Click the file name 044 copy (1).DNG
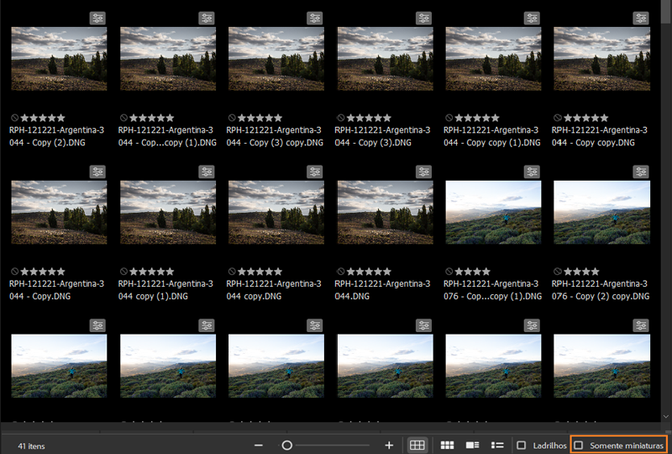The height and width of the screenshot is (454, 672). [x=165, y=290]
